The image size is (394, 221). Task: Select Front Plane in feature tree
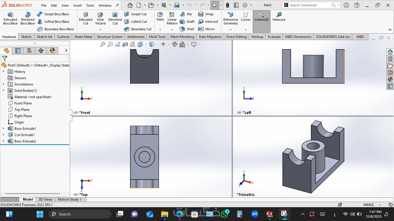tap(23, 103)
